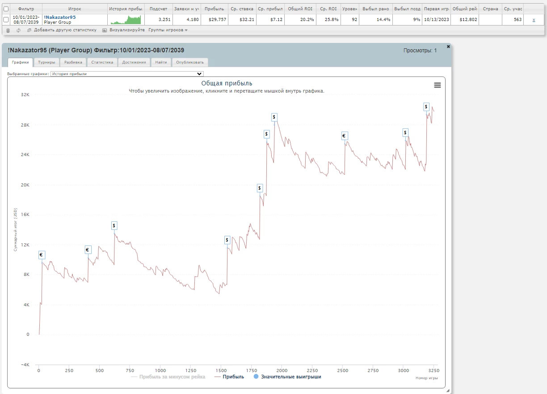Open the Выбранные графики dropdown
Image resolution: width=547 pixels, height=394 pixels.
point(127,74)
